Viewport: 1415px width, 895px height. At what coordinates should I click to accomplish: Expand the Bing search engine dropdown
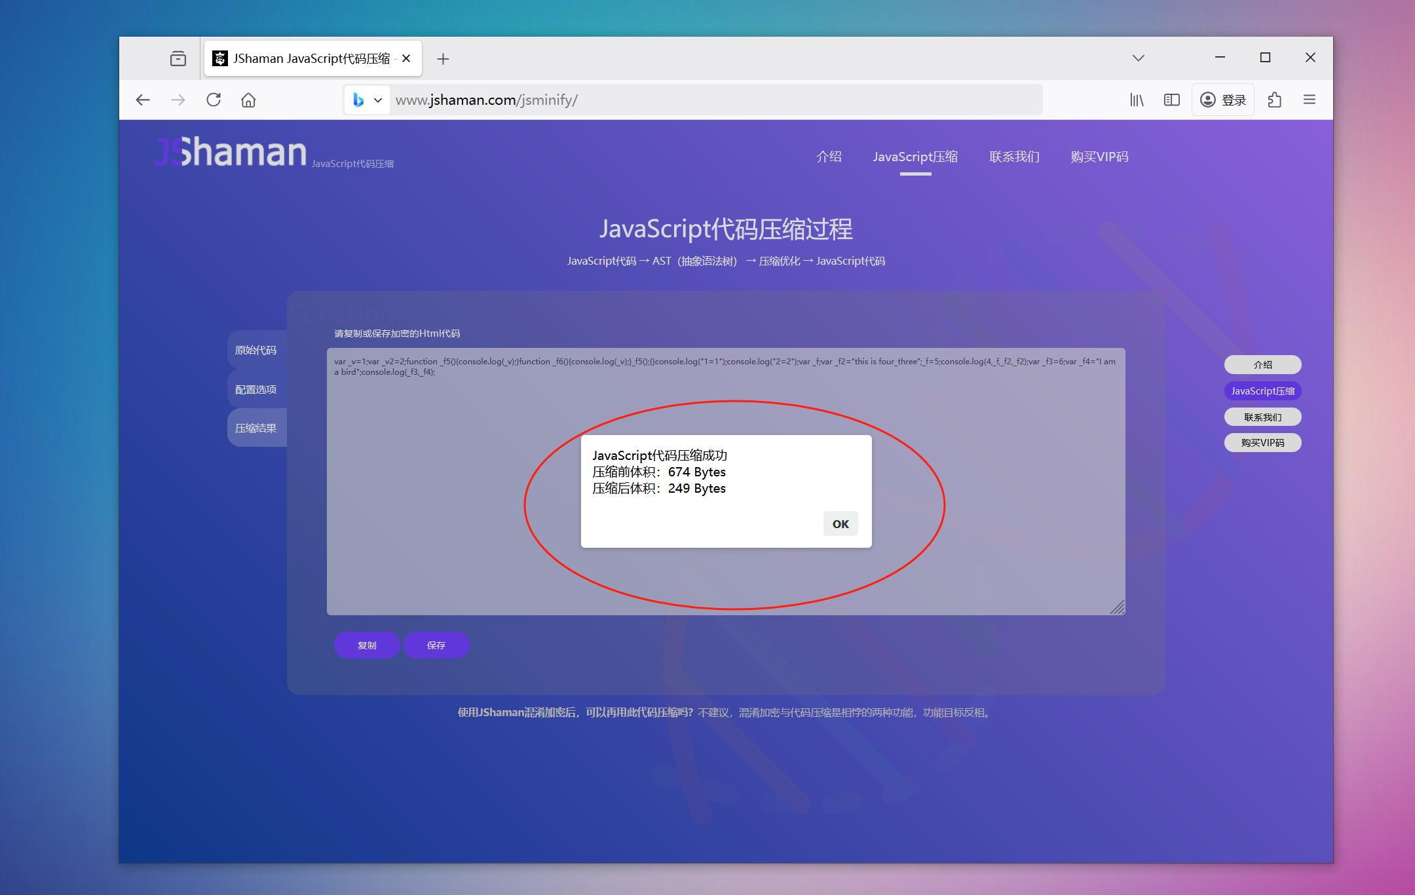pyautogui.click(x=368, y=100)
